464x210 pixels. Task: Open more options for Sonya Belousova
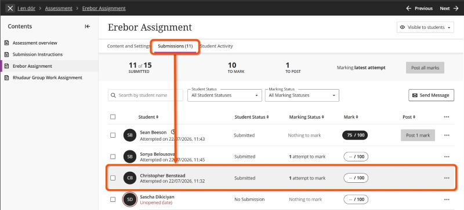[447, 157]
